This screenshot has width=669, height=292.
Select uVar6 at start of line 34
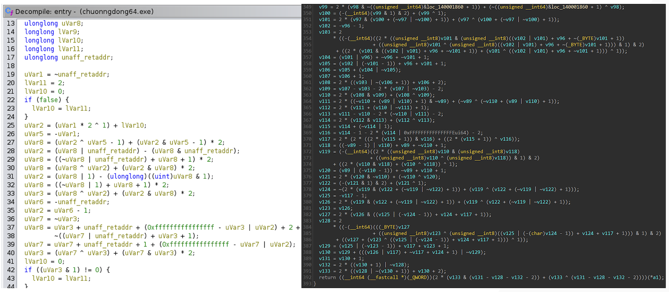[x=33, y=202]
